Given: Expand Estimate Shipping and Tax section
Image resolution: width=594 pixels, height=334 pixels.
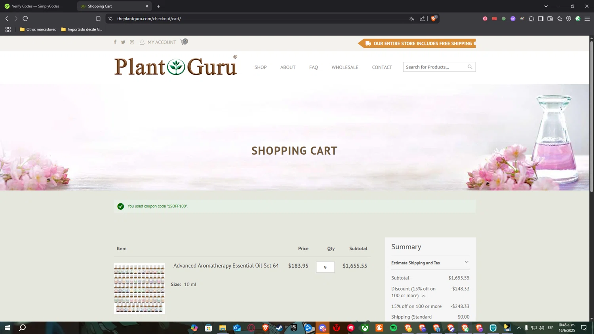Looking at the screenshot, I should coord(430,263).
